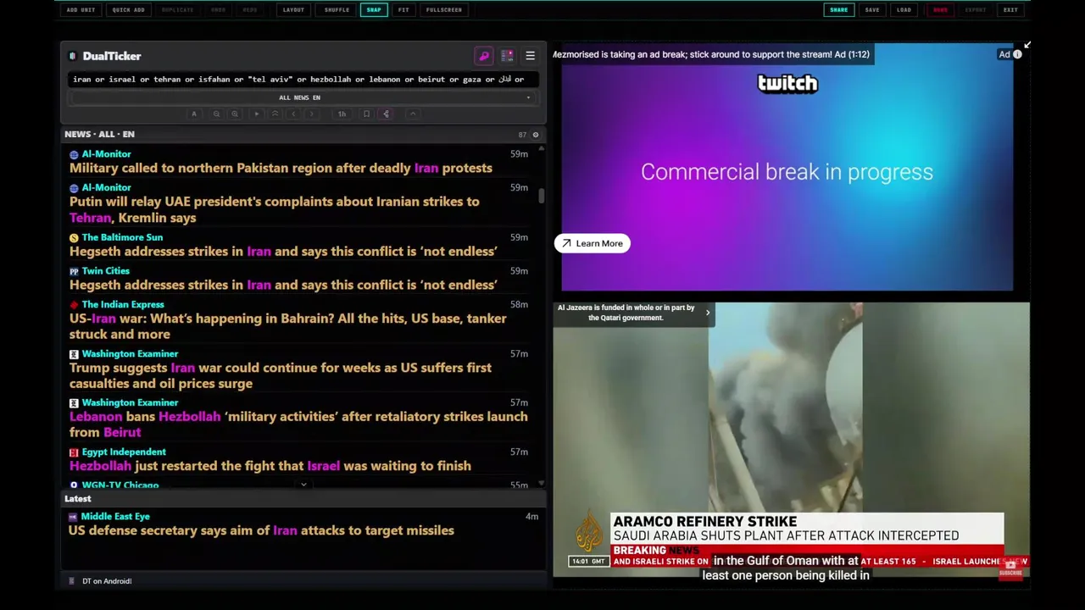The width and height of the screenshot is (1085, 610).
Task: Toggle the pink share-nodes icon in ticker toolbar
Action: (x=386, y=114)
